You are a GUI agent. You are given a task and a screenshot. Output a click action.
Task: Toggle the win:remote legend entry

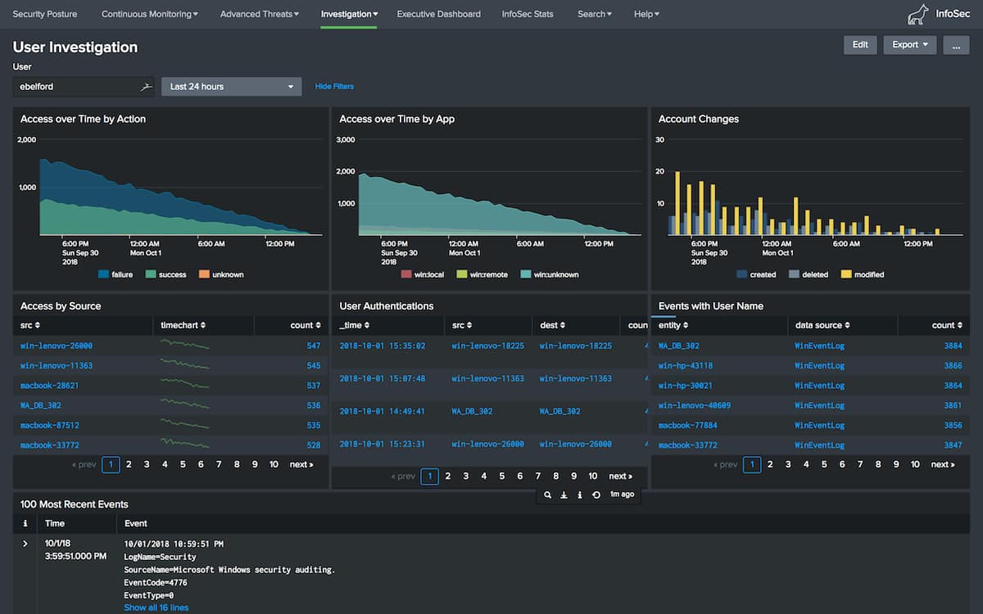(482, 274)
